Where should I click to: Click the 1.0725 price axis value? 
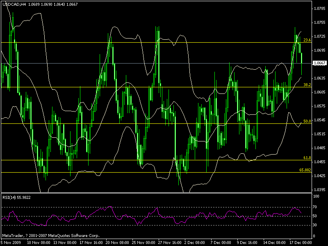pyautogui.click(x=320, y=36)
